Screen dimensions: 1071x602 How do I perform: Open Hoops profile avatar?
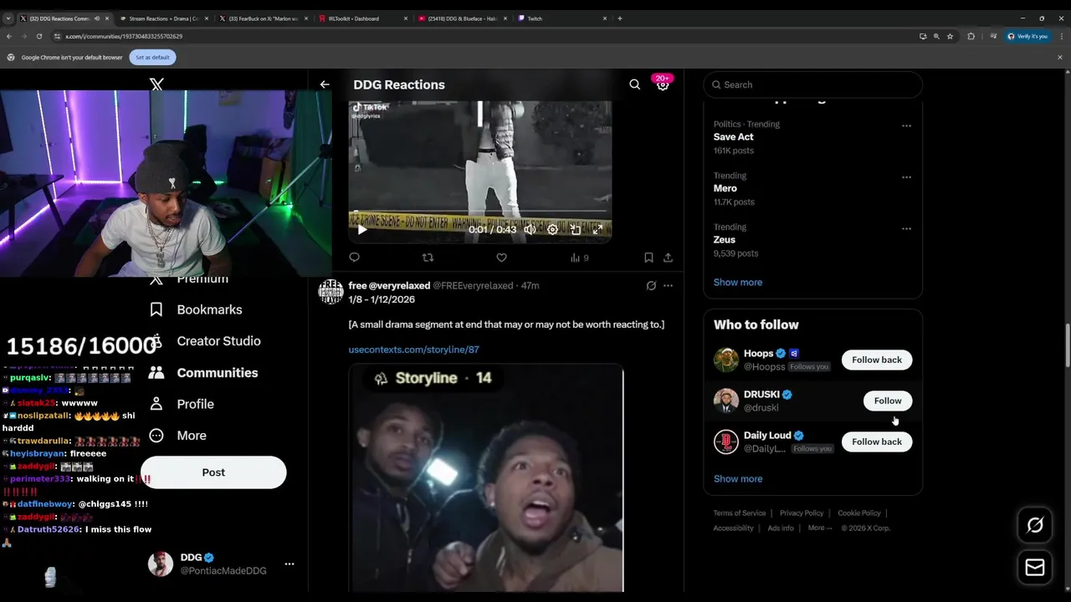(726, 360)
